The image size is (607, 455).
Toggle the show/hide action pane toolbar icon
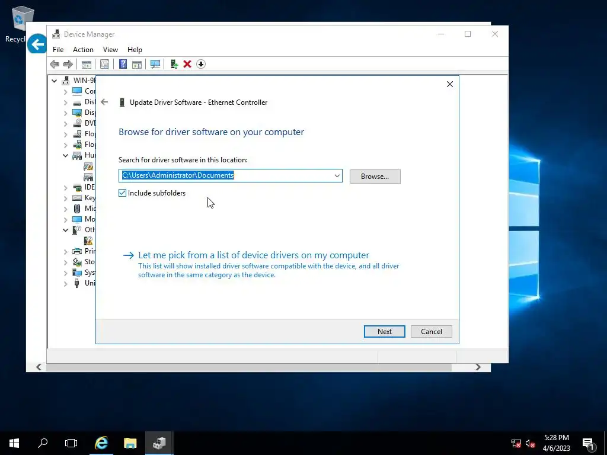(137, 64)
